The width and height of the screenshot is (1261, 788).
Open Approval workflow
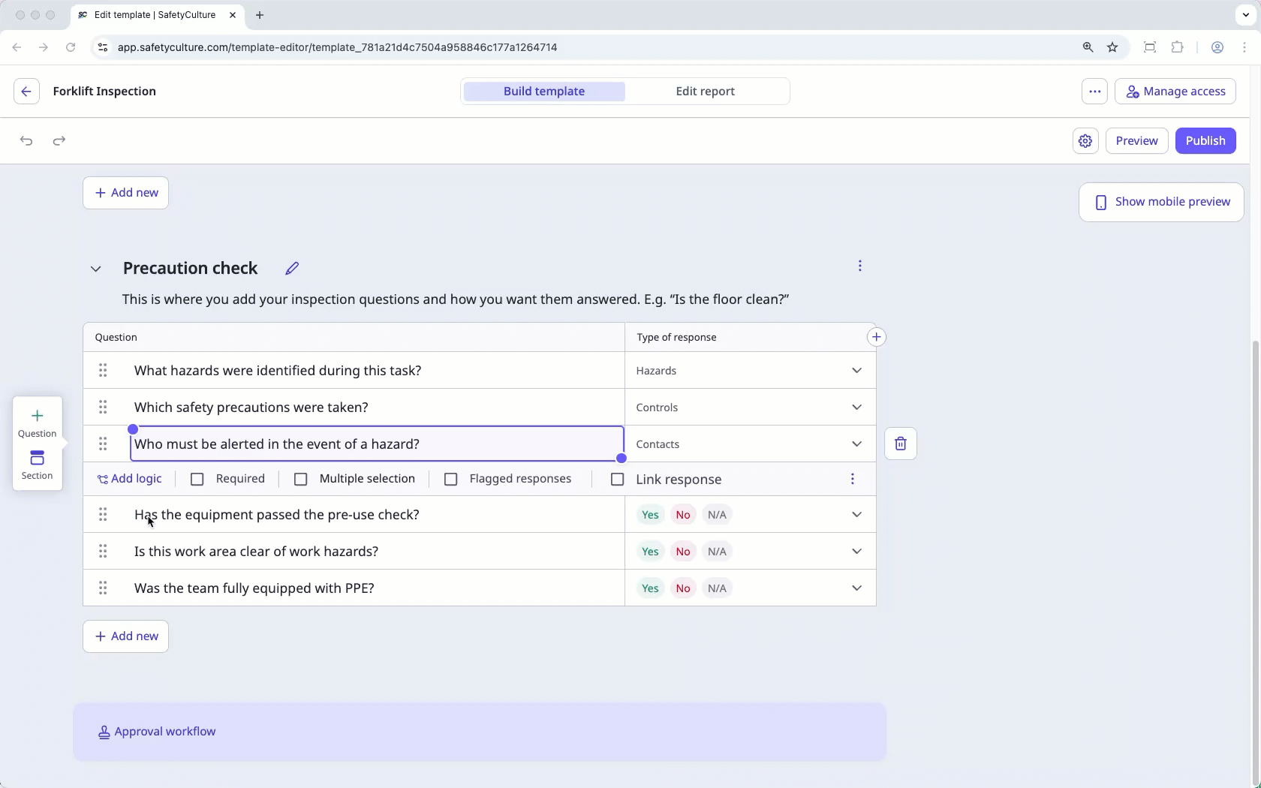click(157, 732)
